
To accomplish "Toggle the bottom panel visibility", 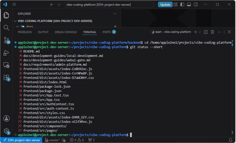I will tap(189, 4).
